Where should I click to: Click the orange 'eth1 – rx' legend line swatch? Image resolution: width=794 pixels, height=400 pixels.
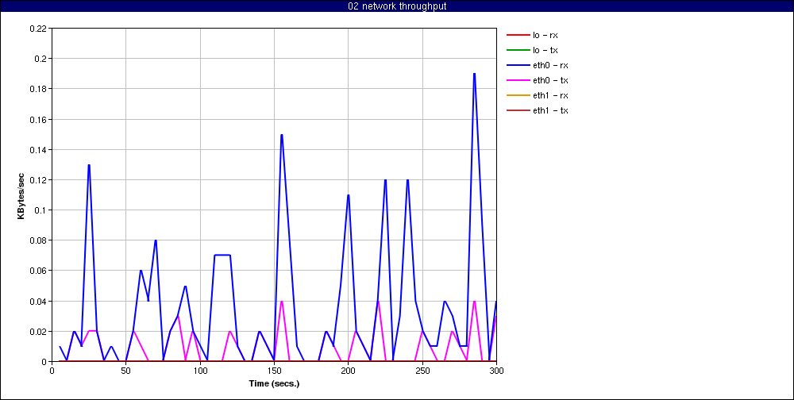pos(517,96)
